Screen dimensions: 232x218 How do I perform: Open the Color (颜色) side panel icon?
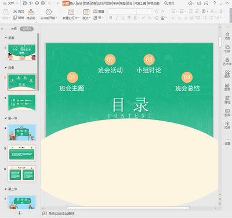[x=227, y=74]
